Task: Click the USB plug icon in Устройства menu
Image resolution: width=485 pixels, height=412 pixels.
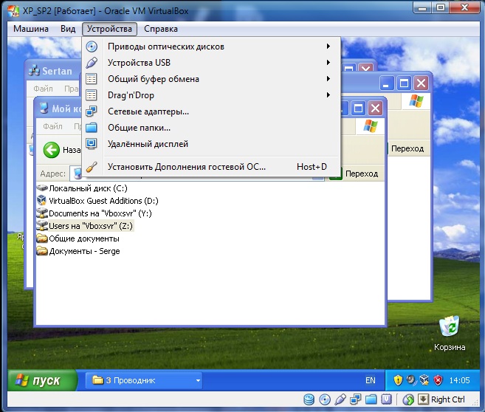Action: coord(92,63)
